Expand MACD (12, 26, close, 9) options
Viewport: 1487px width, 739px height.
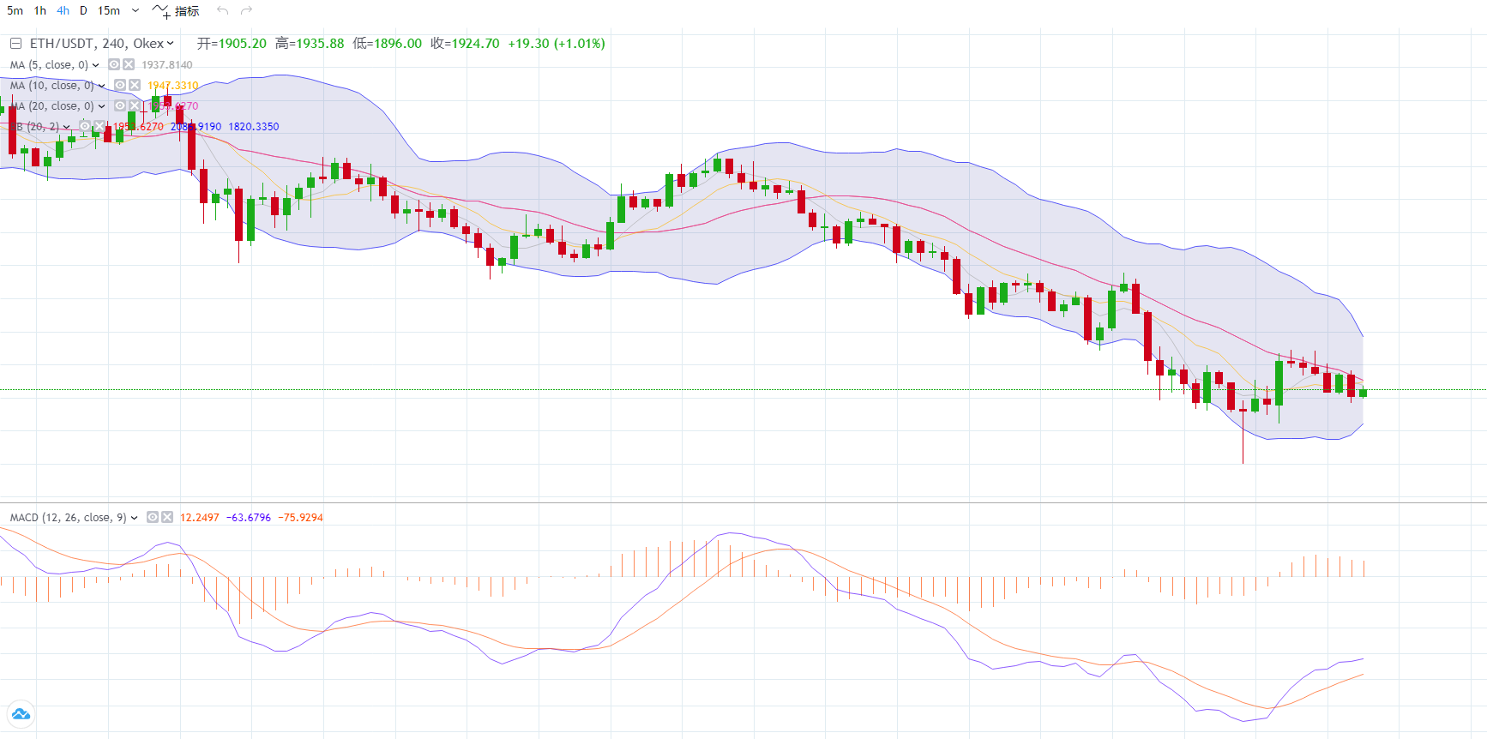pyautogui.click(x=135, y=518)
